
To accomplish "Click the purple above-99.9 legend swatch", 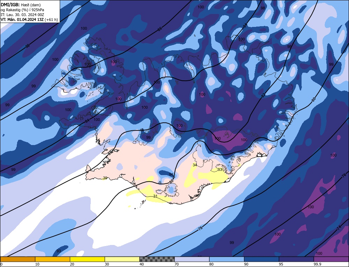I will pyautogui.click(x=331, y=259).
